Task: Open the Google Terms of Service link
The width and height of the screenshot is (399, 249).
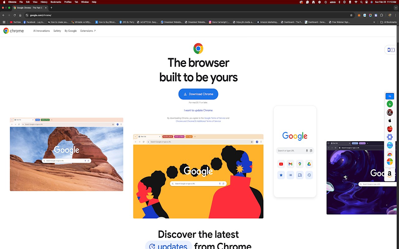Action: click(215, 118)
